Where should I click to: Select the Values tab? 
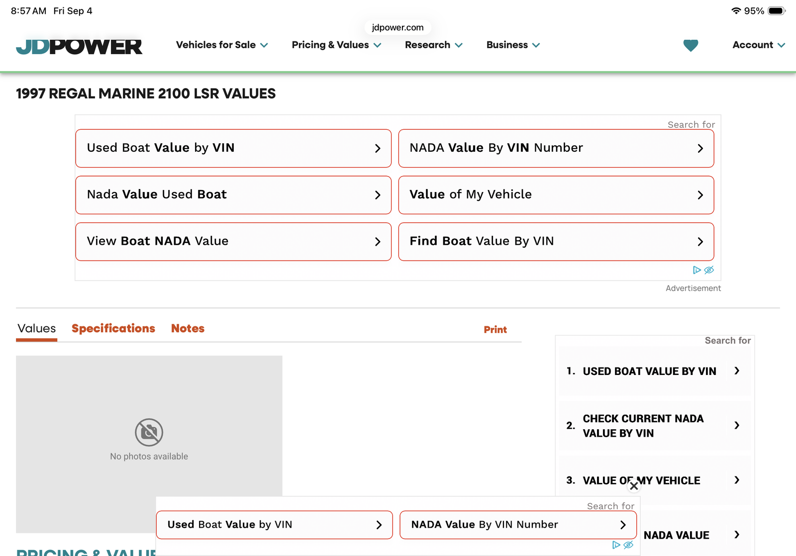coord(37,329)
